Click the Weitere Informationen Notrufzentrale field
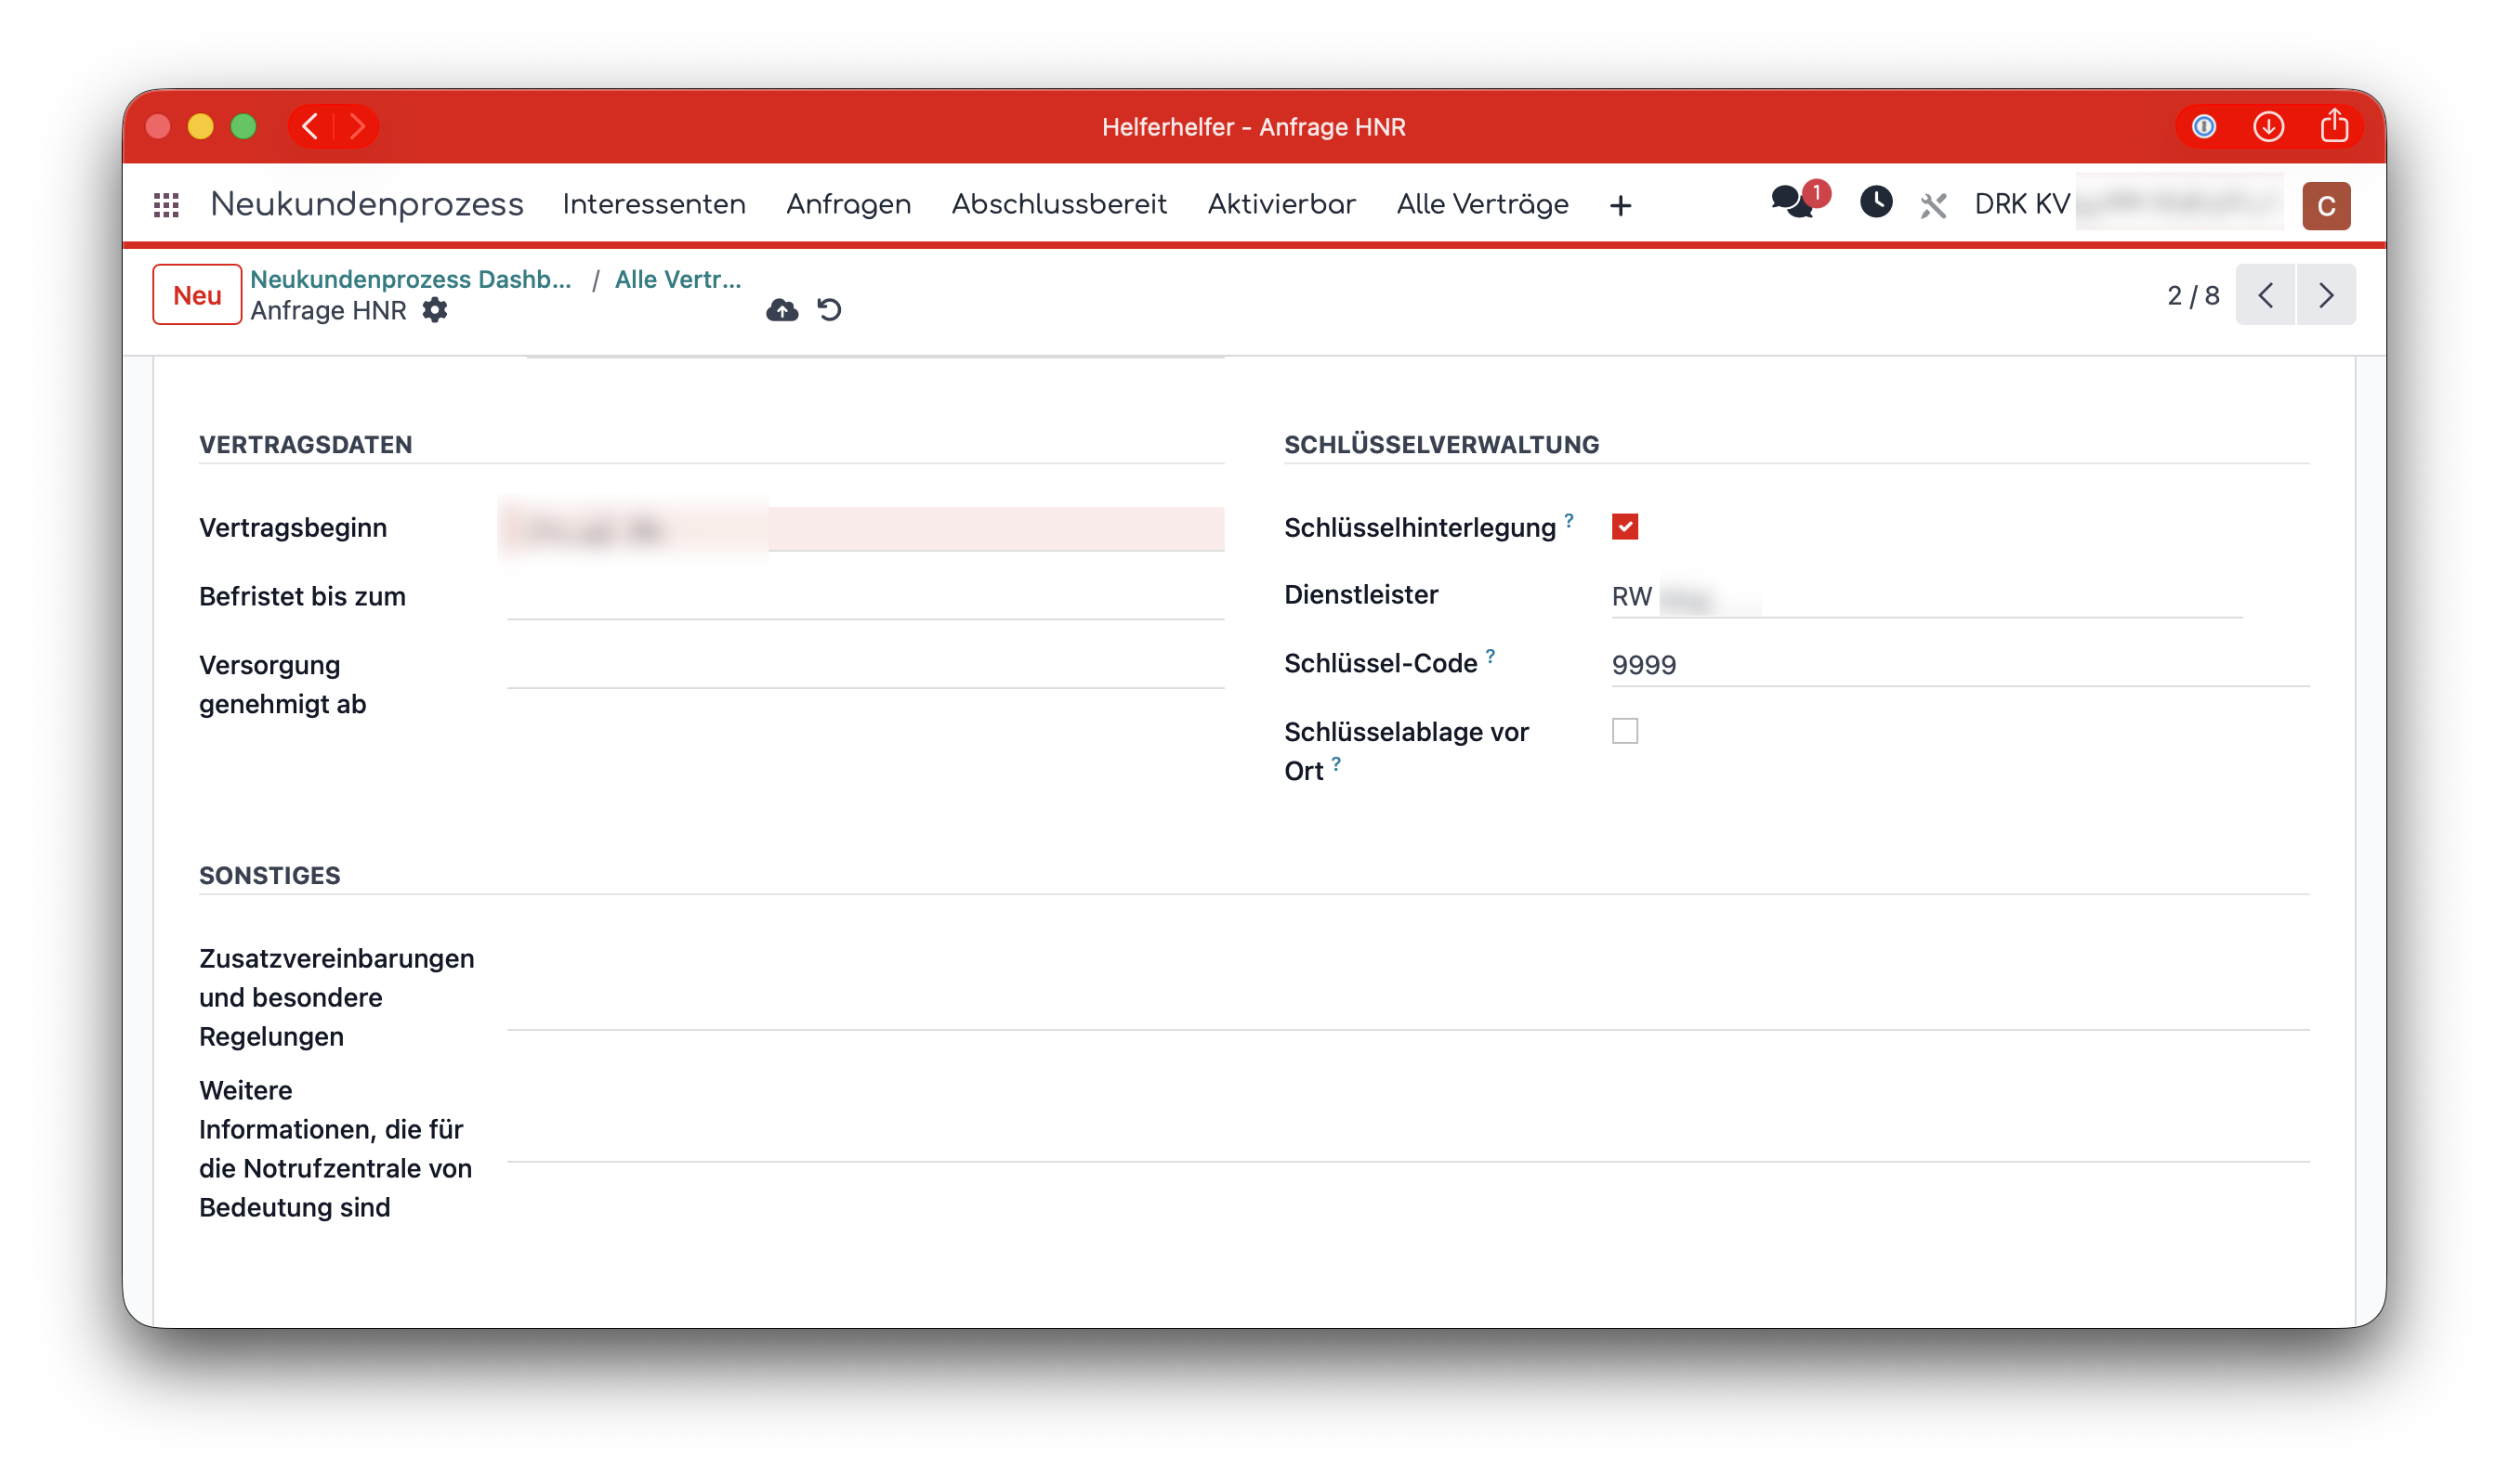The height and width of the screenshot is (1484, 2509). (1409, 1118)
